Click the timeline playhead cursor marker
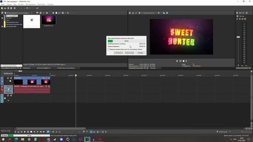The width and height of the screenshot is (253, 142). point(76,75)
